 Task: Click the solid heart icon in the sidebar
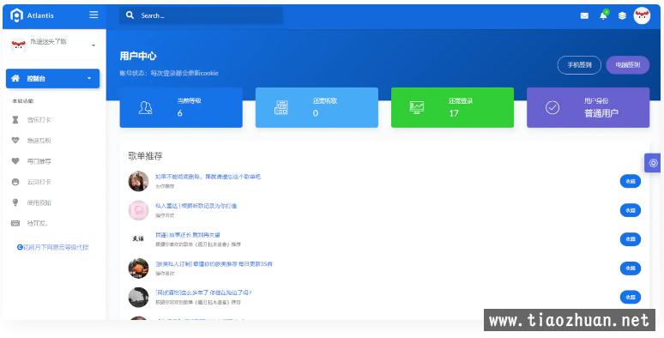[x=15, y=161]
